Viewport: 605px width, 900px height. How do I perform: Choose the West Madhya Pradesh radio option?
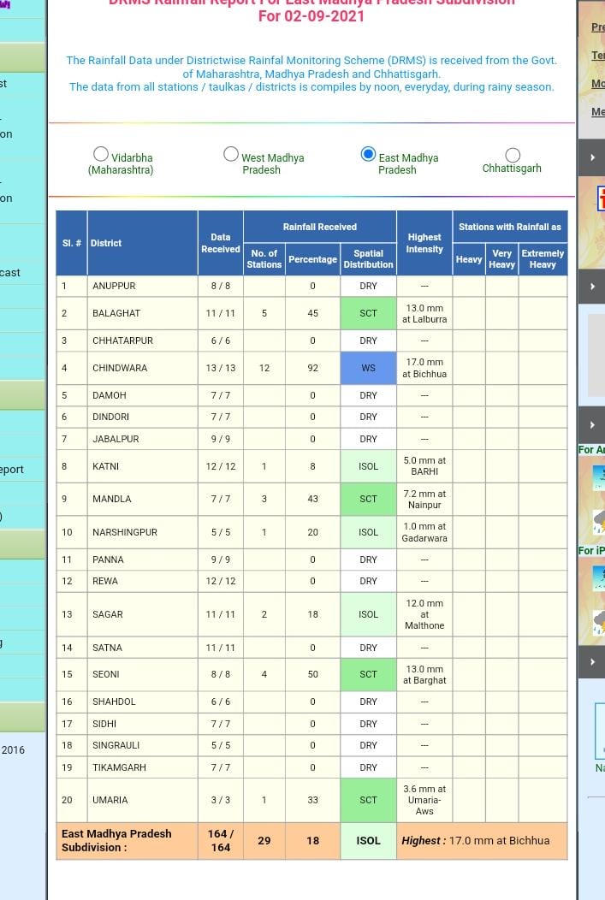pos(231,154)
